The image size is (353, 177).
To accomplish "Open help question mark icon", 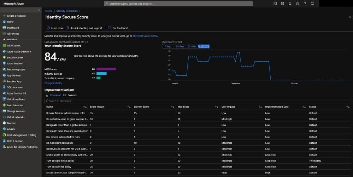I will coord(305,4).
